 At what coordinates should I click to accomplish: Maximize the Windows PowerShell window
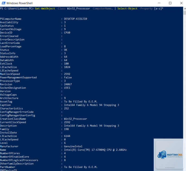pyautogui.click(x=170, y=3)
